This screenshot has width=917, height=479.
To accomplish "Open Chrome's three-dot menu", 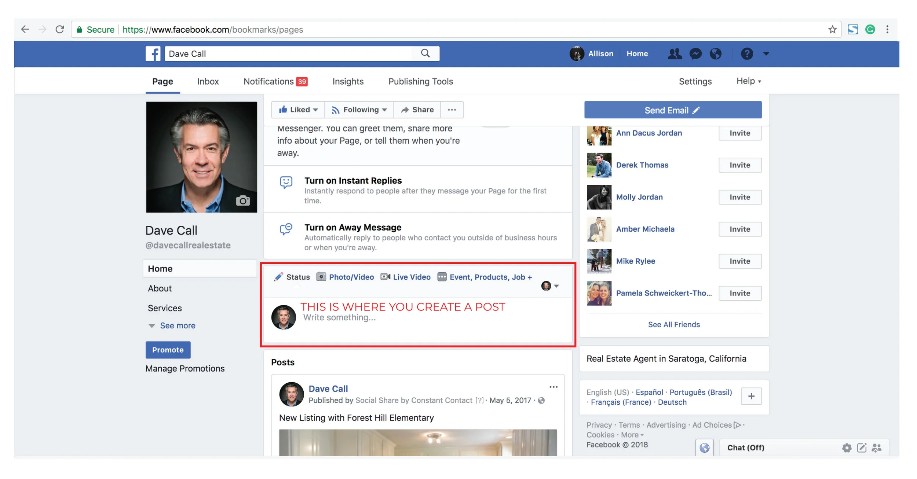I will 887,29.
